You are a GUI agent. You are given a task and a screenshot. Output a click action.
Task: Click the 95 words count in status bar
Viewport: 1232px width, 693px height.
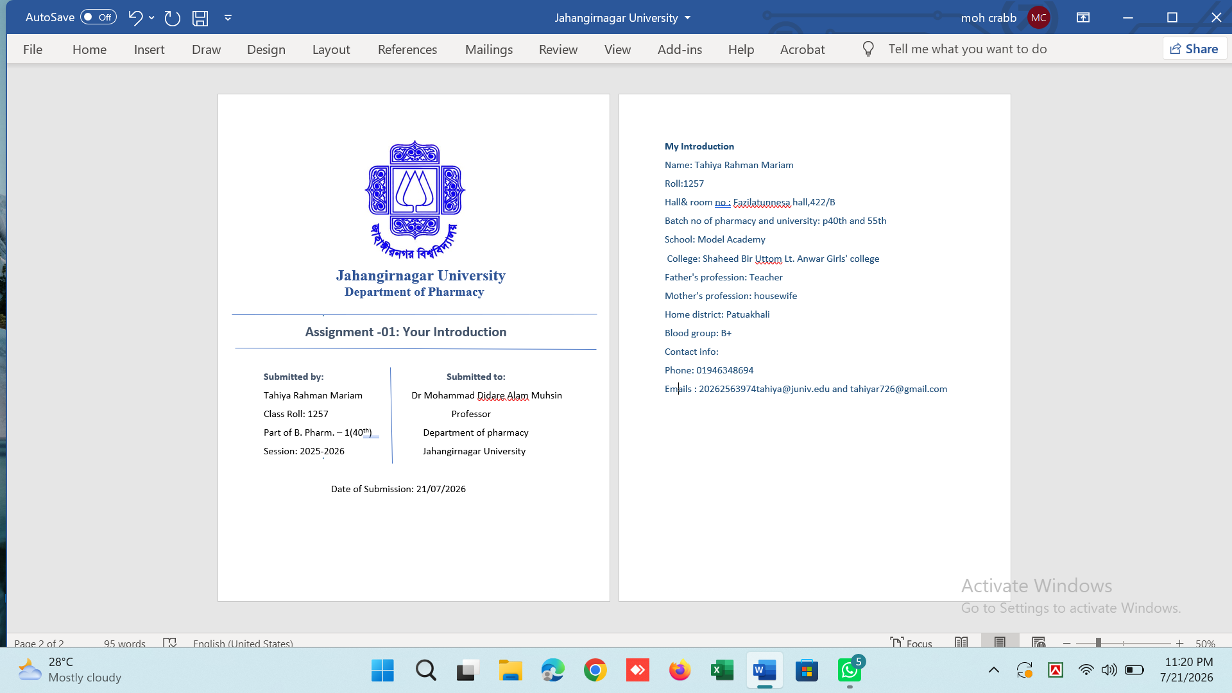(124, 643)
